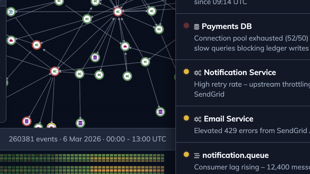Click the yellow status dot for Notification Service
Viewport: 310px width, 174px height.
[186, 72]
